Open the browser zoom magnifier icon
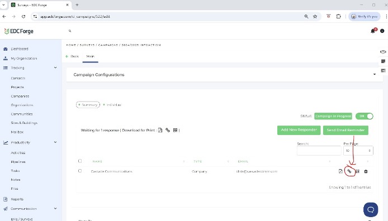This screenshot has height=221, width=388. [x=306, y=17]
